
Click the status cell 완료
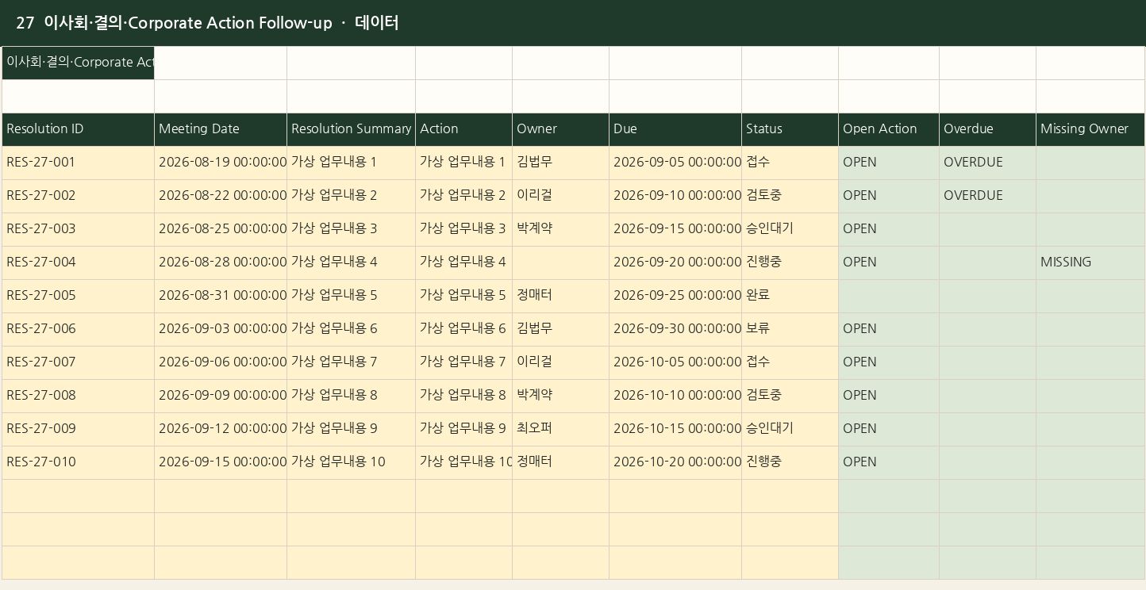(x=790, y=296)
